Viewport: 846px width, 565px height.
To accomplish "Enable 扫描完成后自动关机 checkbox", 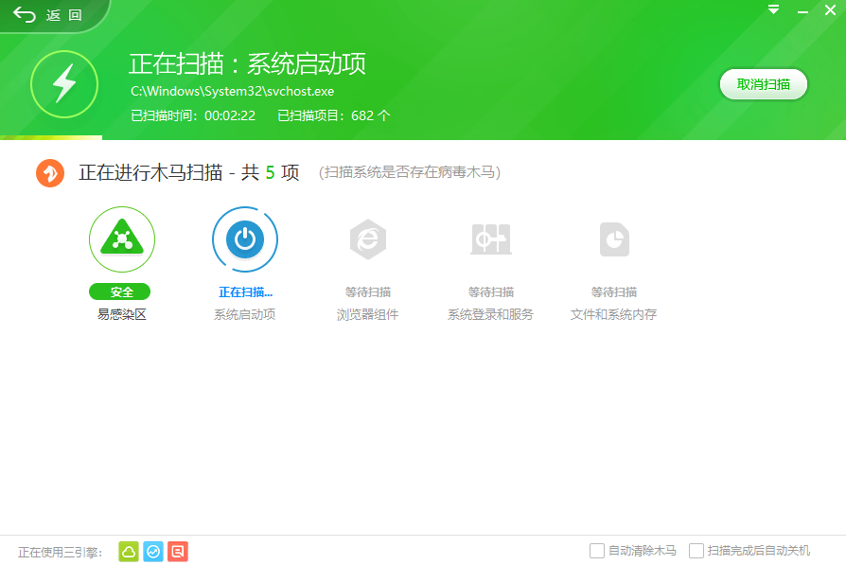I will coord(696,551).
